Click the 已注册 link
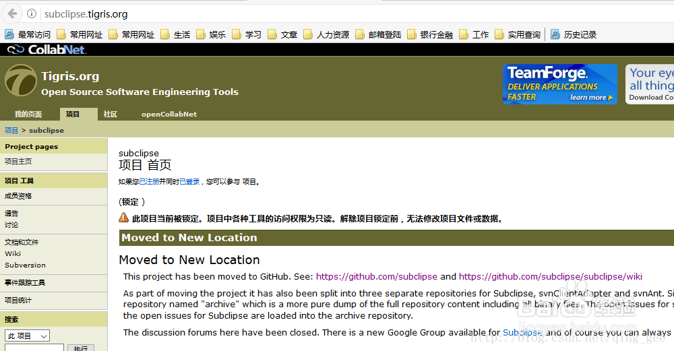 tap(149, 182)
